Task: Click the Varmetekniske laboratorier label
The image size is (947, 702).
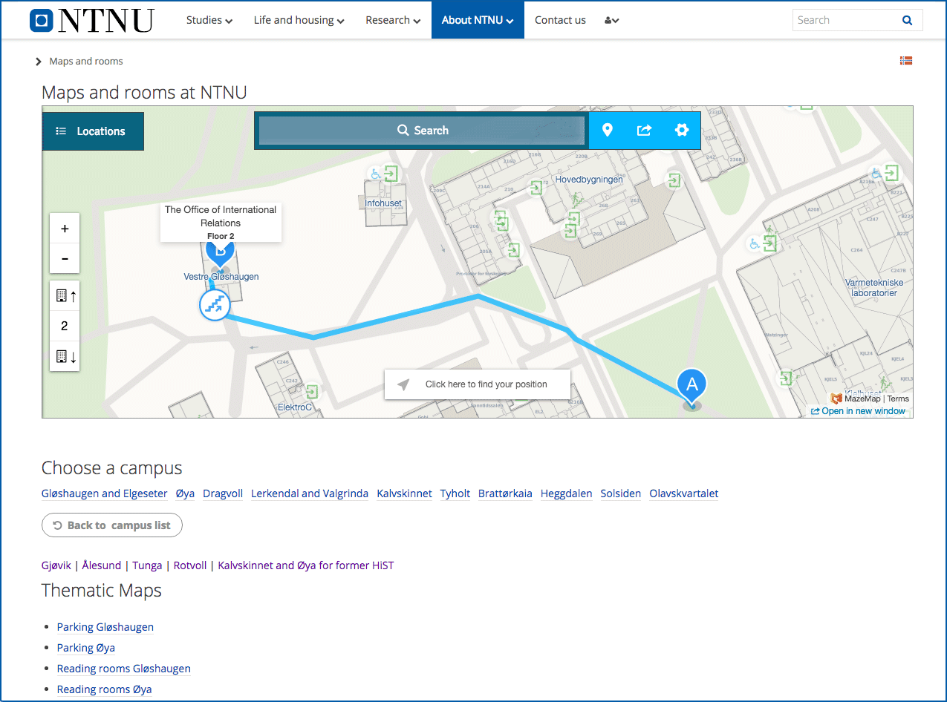Action: (x=874, y=288)
